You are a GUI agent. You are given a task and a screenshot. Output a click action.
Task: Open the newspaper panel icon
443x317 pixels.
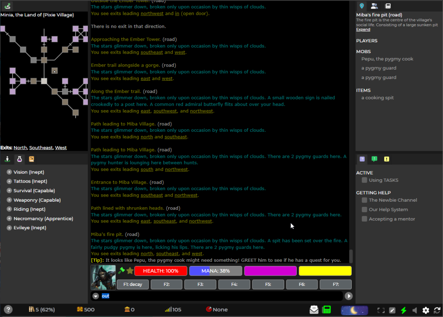[x=387, y=6]
